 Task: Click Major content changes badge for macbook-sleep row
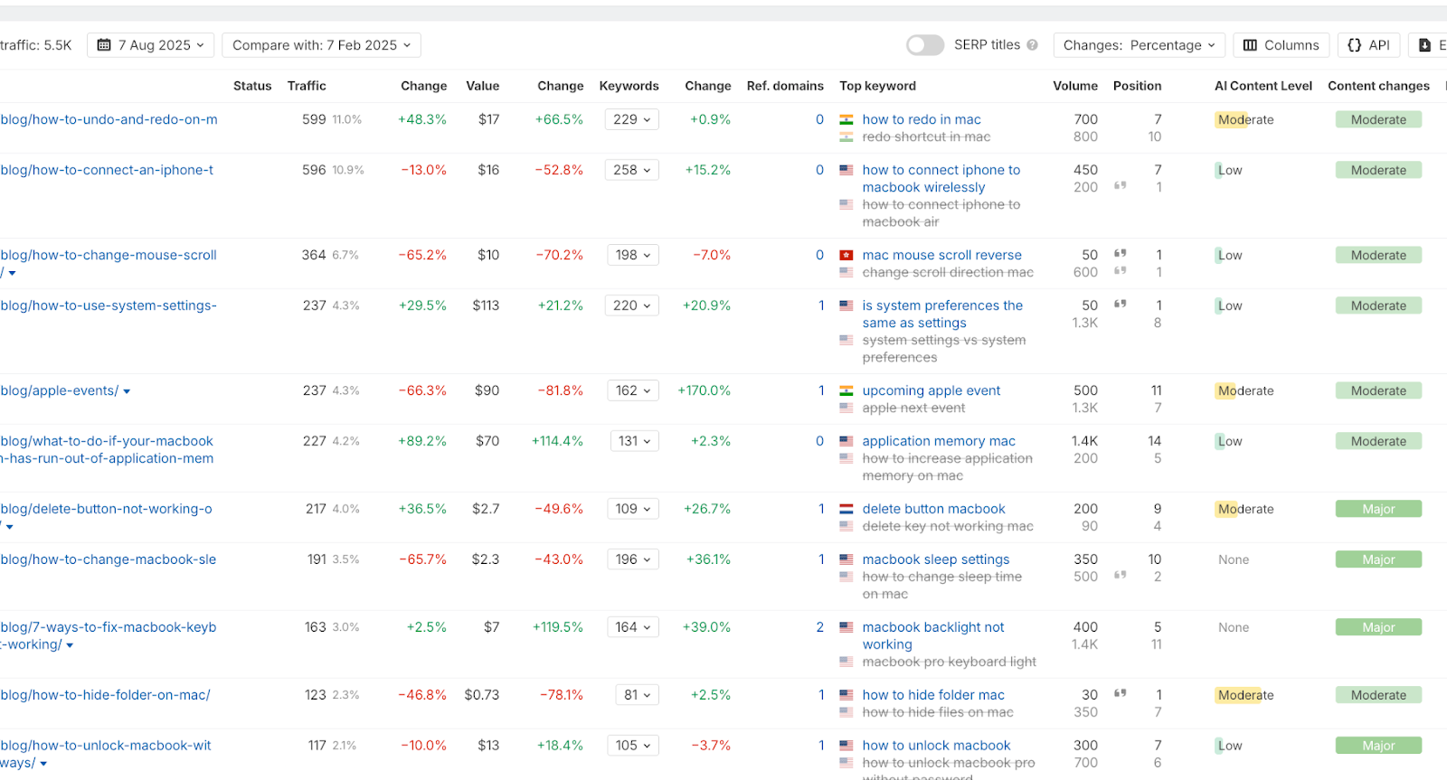click(x=1378, y=559)
